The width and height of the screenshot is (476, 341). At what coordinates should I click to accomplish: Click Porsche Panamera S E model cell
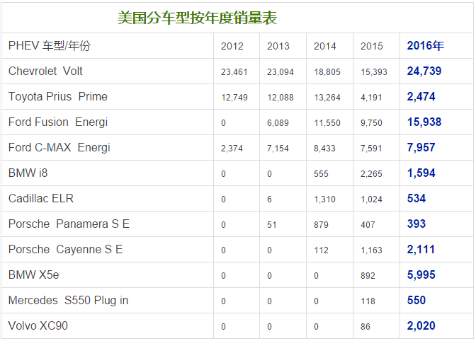click(69, 224)
